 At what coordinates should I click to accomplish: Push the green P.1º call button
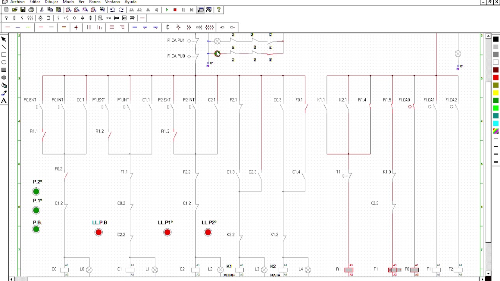click(x=36, y=210)
